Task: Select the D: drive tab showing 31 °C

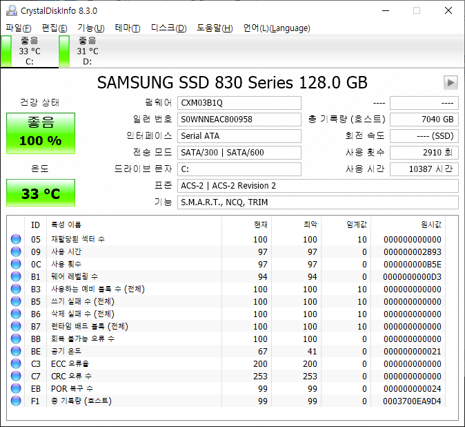Action: point(87,51)
